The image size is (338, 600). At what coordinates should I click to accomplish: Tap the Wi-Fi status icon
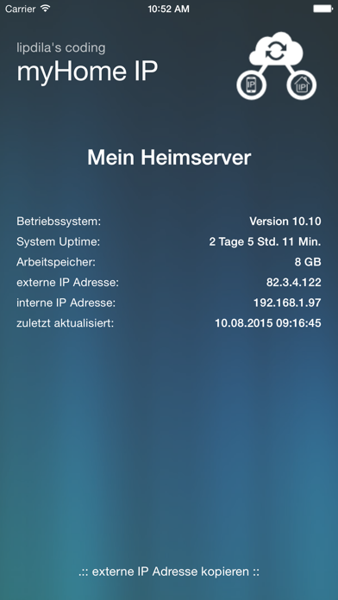46,9
